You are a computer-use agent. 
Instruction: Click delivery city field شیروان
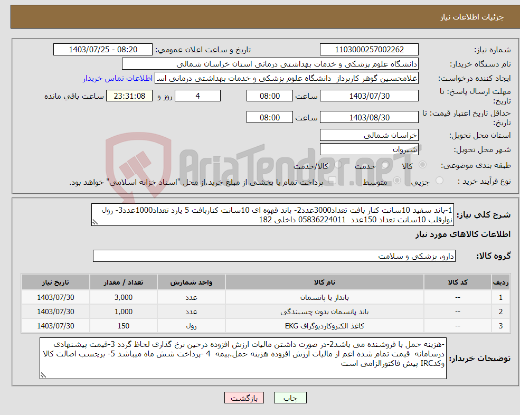click(369, 149)
